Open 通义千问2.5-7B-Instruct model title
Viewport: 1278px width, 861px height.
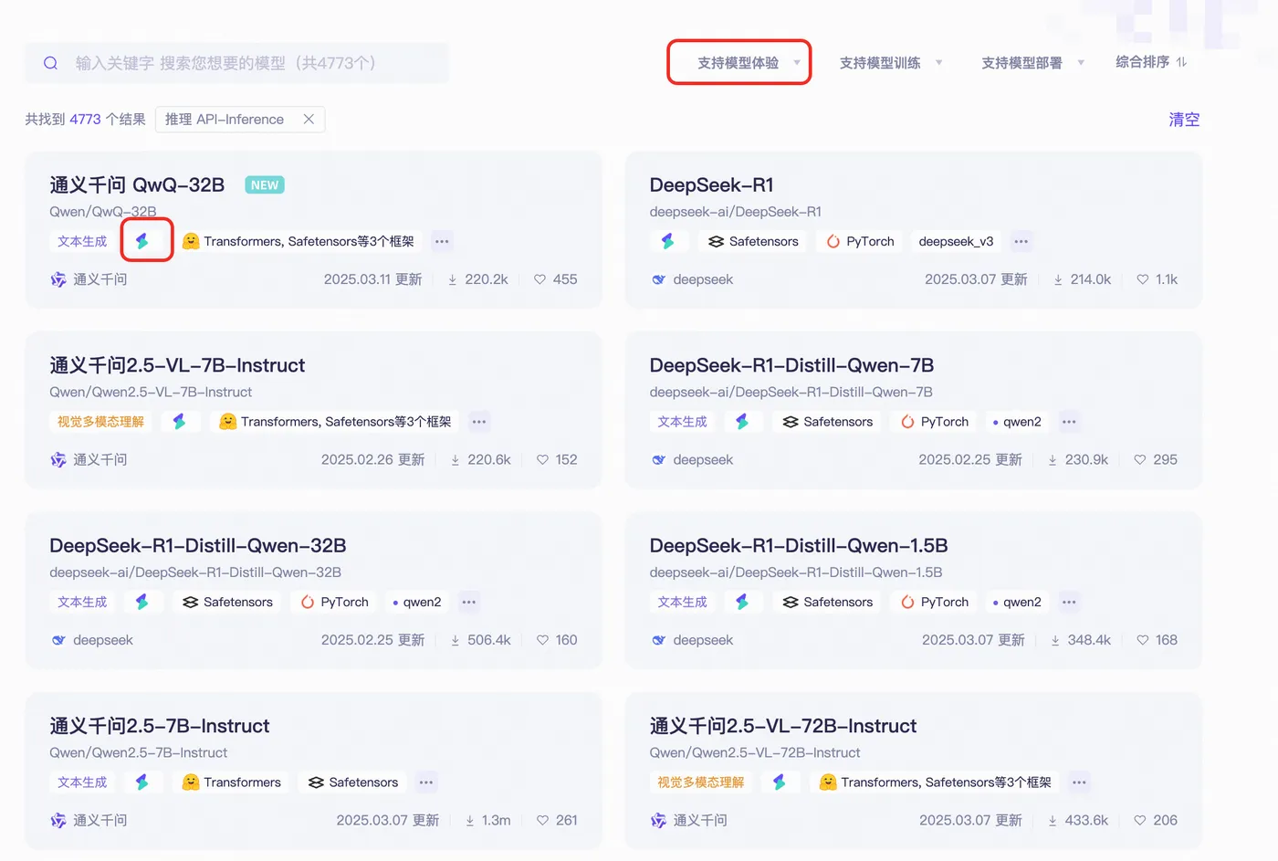pyautogui.click(x=160, y=726)
